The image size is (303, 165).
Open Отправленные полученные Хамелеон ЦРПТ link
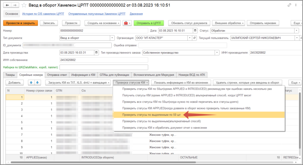[97, 14]
